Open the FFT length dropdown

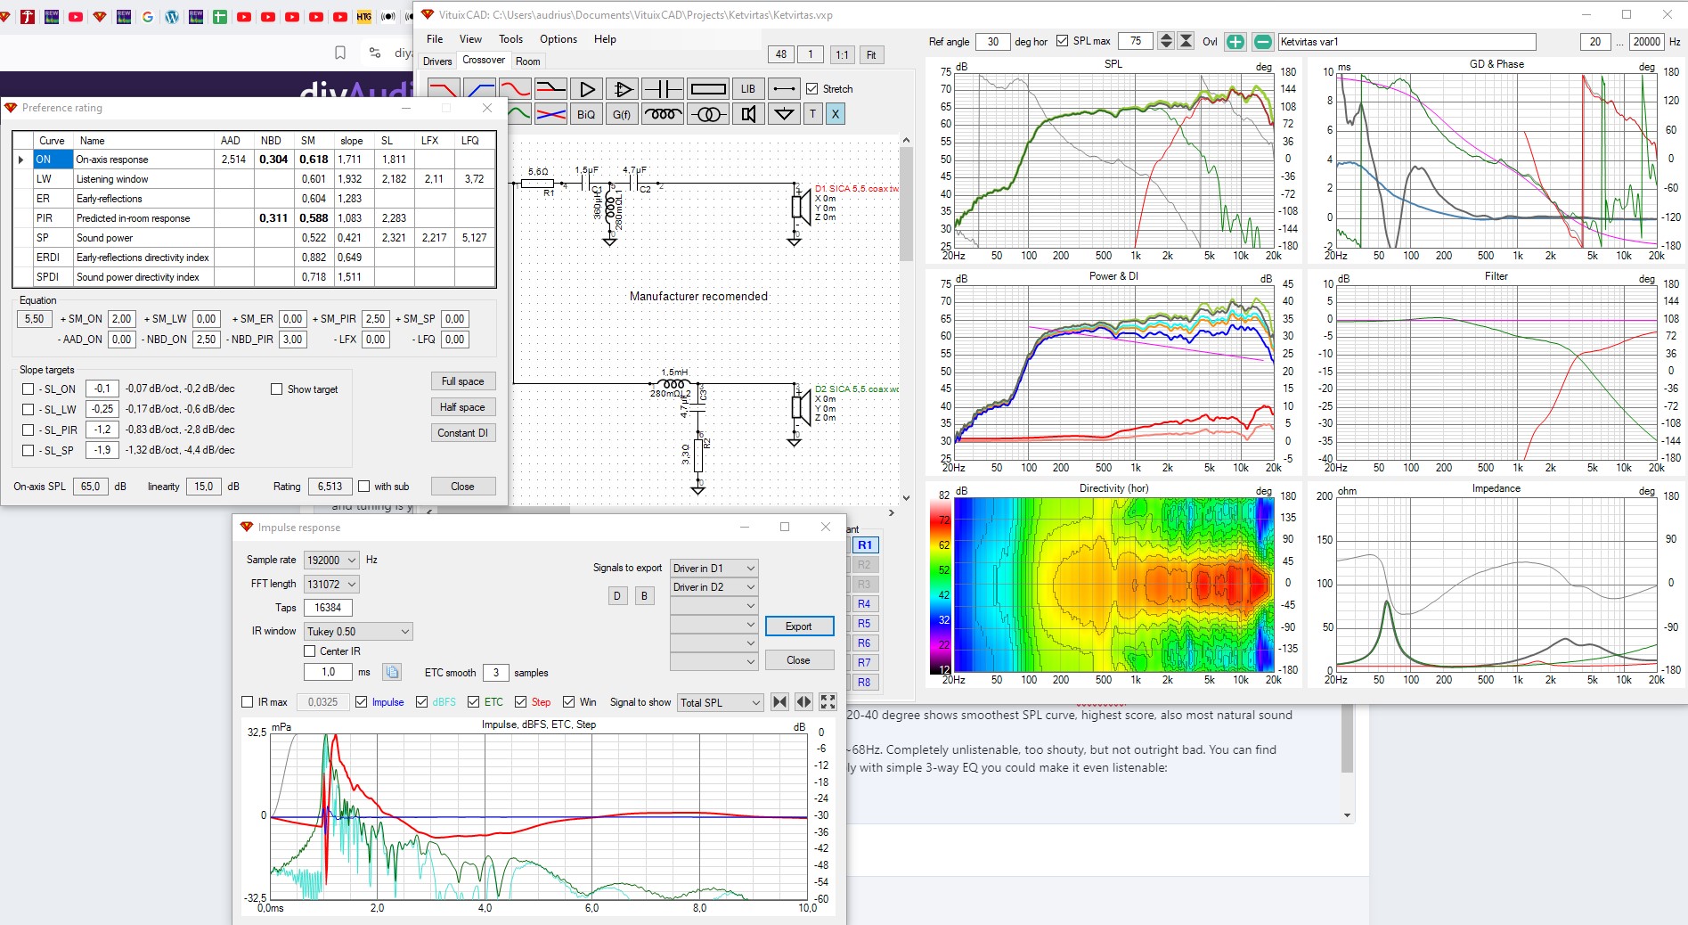click(331, 585)
